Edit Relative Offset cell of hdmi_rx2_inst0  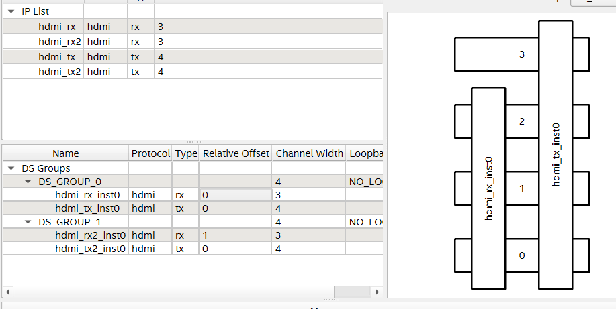(x=235, y=235)
